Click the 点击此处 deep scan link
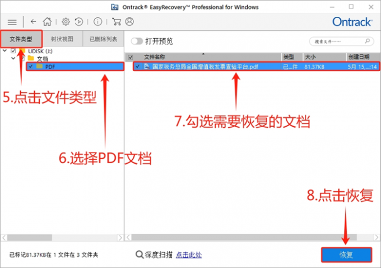The width and height of the screenshot is (381, 268). [189, 255]
